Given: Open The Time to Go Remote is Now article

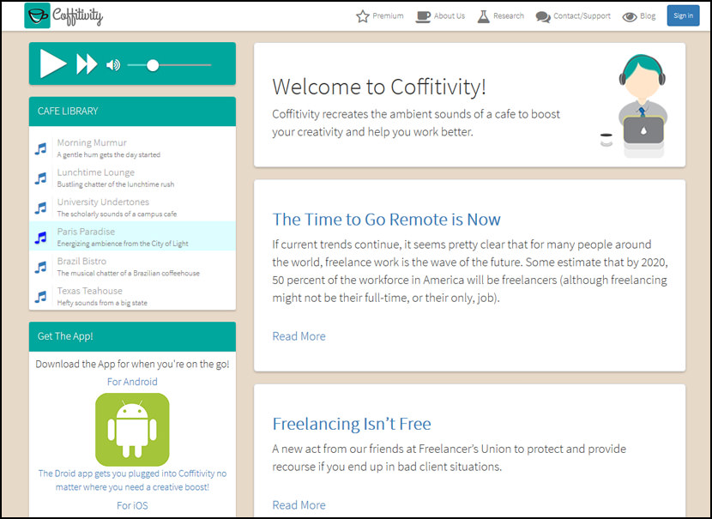Looking at the screenshot, I should coord(386,220).
